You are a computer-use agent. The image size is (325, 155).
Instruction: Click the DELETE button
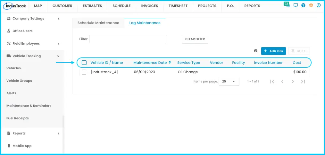[x=299, y=51]
